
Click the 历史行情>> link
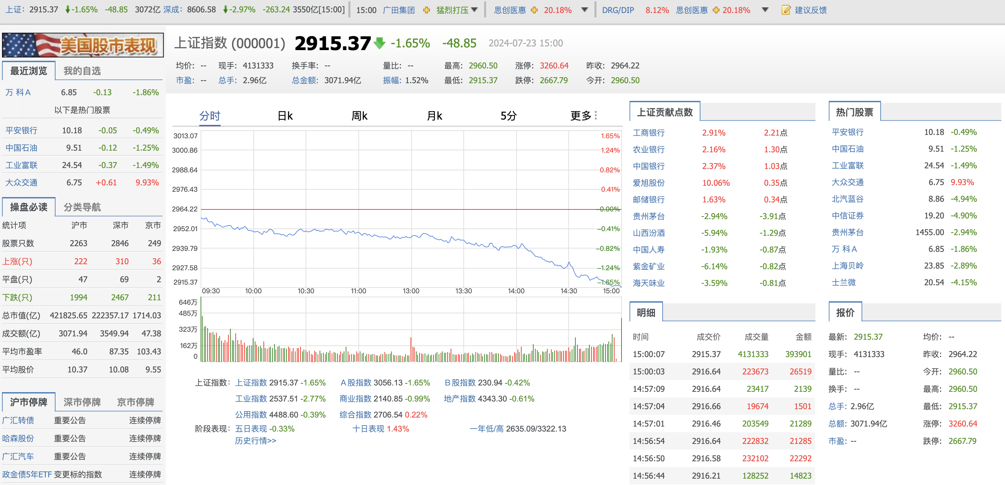click(x=255, y=441)
